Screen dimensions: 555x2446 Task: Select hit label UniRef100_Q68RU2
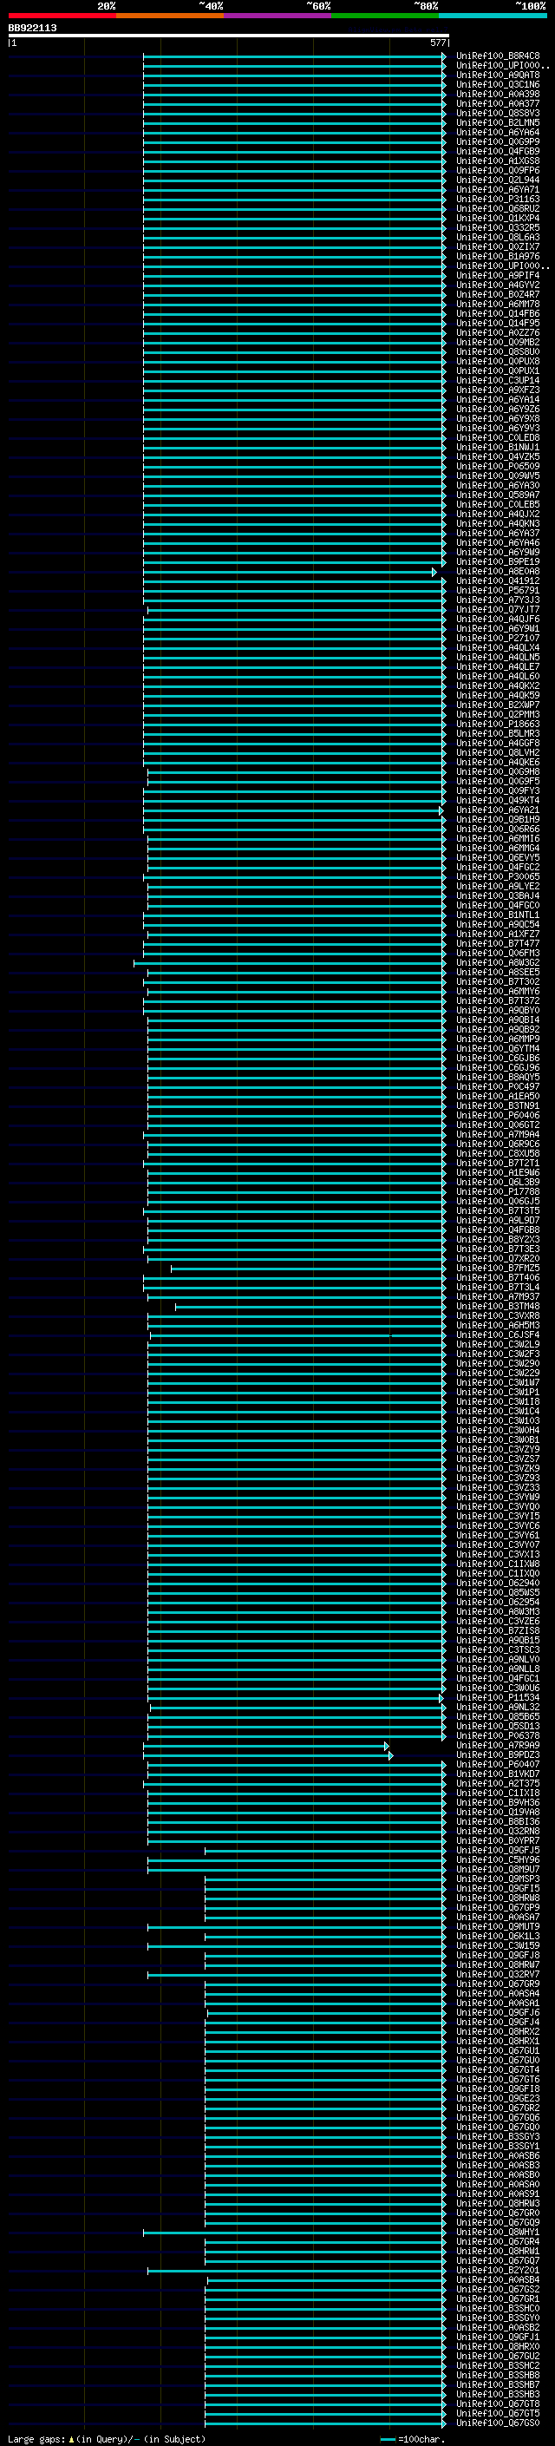498,209
